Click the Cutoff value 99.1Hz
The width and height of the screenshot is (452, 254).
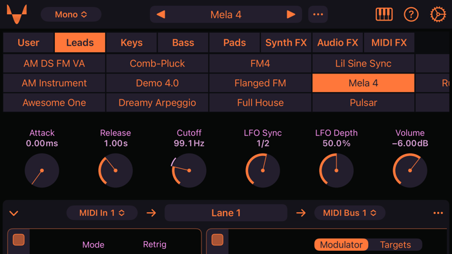(189, 143)
